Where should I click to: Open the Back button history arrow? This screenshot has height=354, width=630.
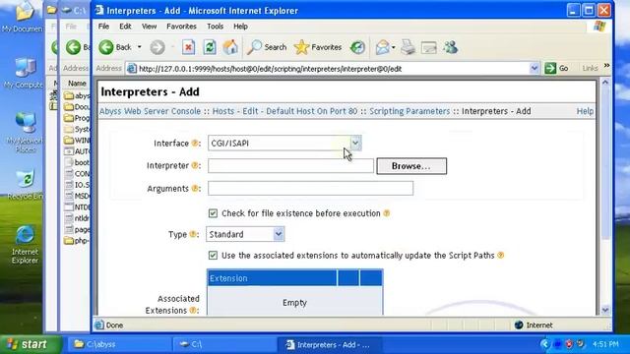[x=140, y=47]
